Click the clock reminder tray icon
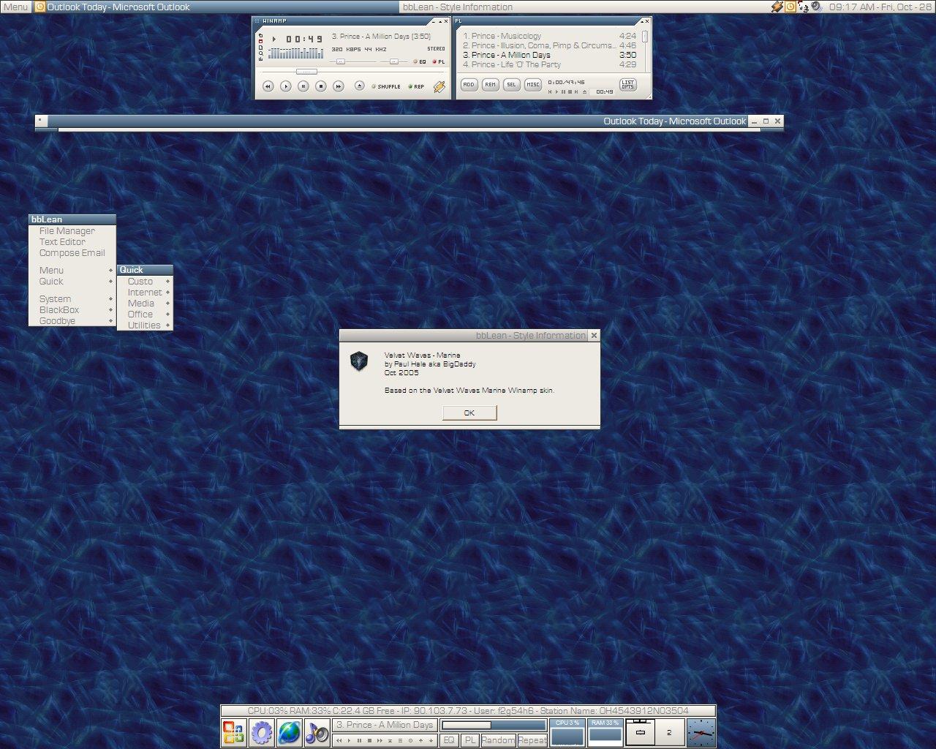 [x=790, y=7]
